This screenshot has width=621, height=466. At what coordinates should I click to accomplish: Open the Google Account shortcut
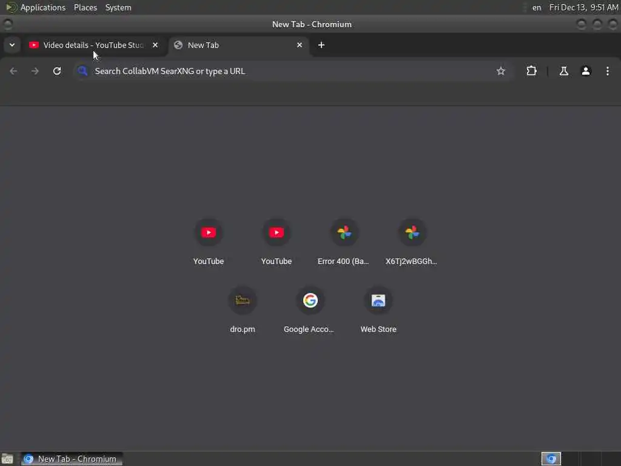(310, 310)
